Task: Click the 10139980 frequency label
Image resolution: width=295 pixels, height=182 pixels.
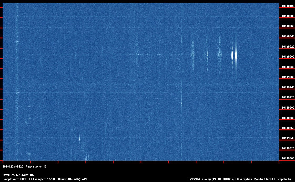Action: 288,67
